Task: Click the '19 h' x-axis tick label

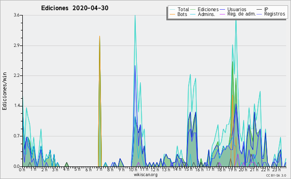Action: pos(232,170)
